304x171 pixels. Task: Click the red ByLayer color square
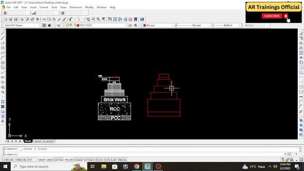point(144,25)
